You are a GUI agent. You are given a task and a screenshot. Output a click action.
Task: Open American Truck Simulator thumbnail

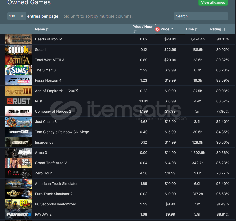click(19, 184)
